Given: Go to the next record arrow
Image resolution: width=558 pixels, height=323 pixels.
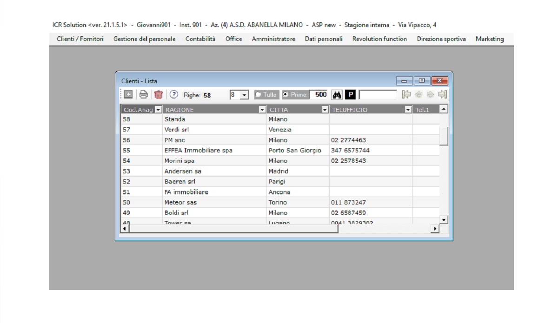Looking at the screenshot, I should [430, 94].
